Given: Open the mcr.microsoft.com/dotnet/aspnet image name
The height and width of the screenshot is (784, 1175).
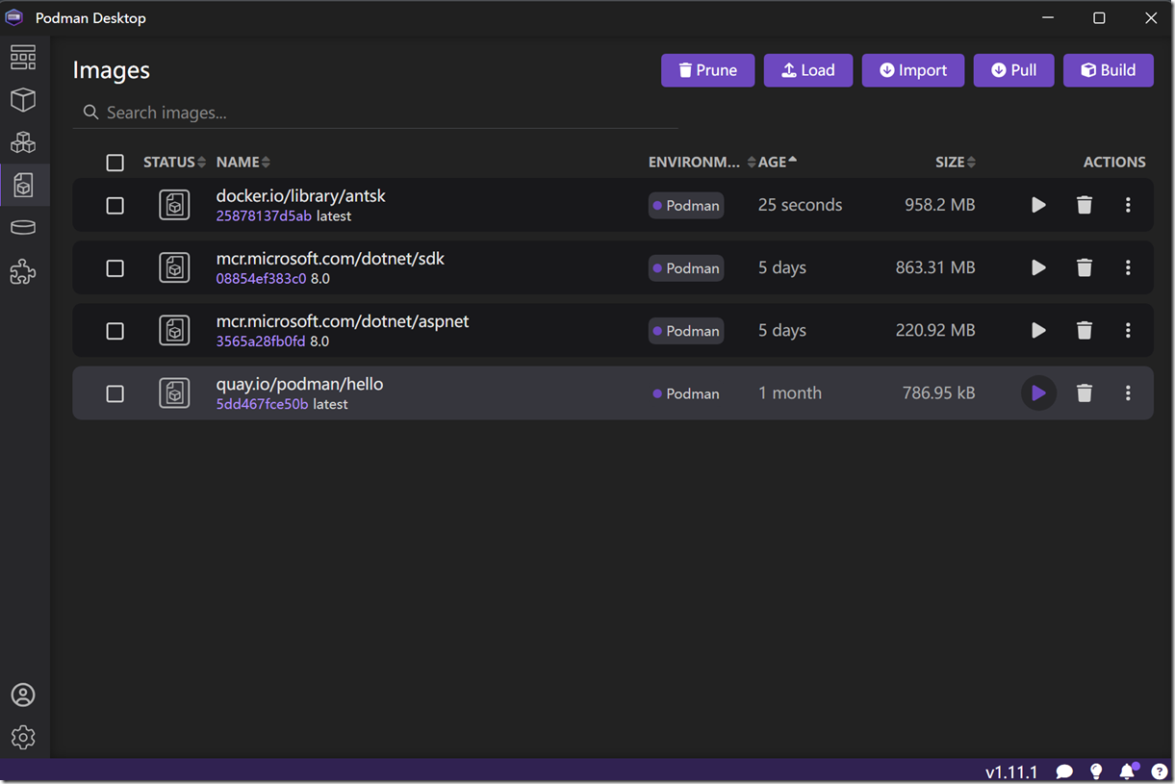Looking at the screenshot, I should pos(343,320).
